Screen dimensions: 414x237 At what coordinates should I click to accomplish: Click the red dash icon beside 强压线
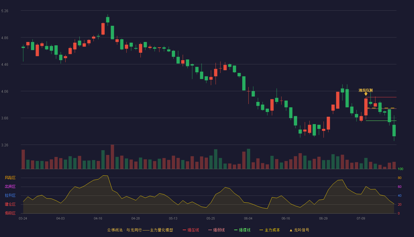coord(184,230)
